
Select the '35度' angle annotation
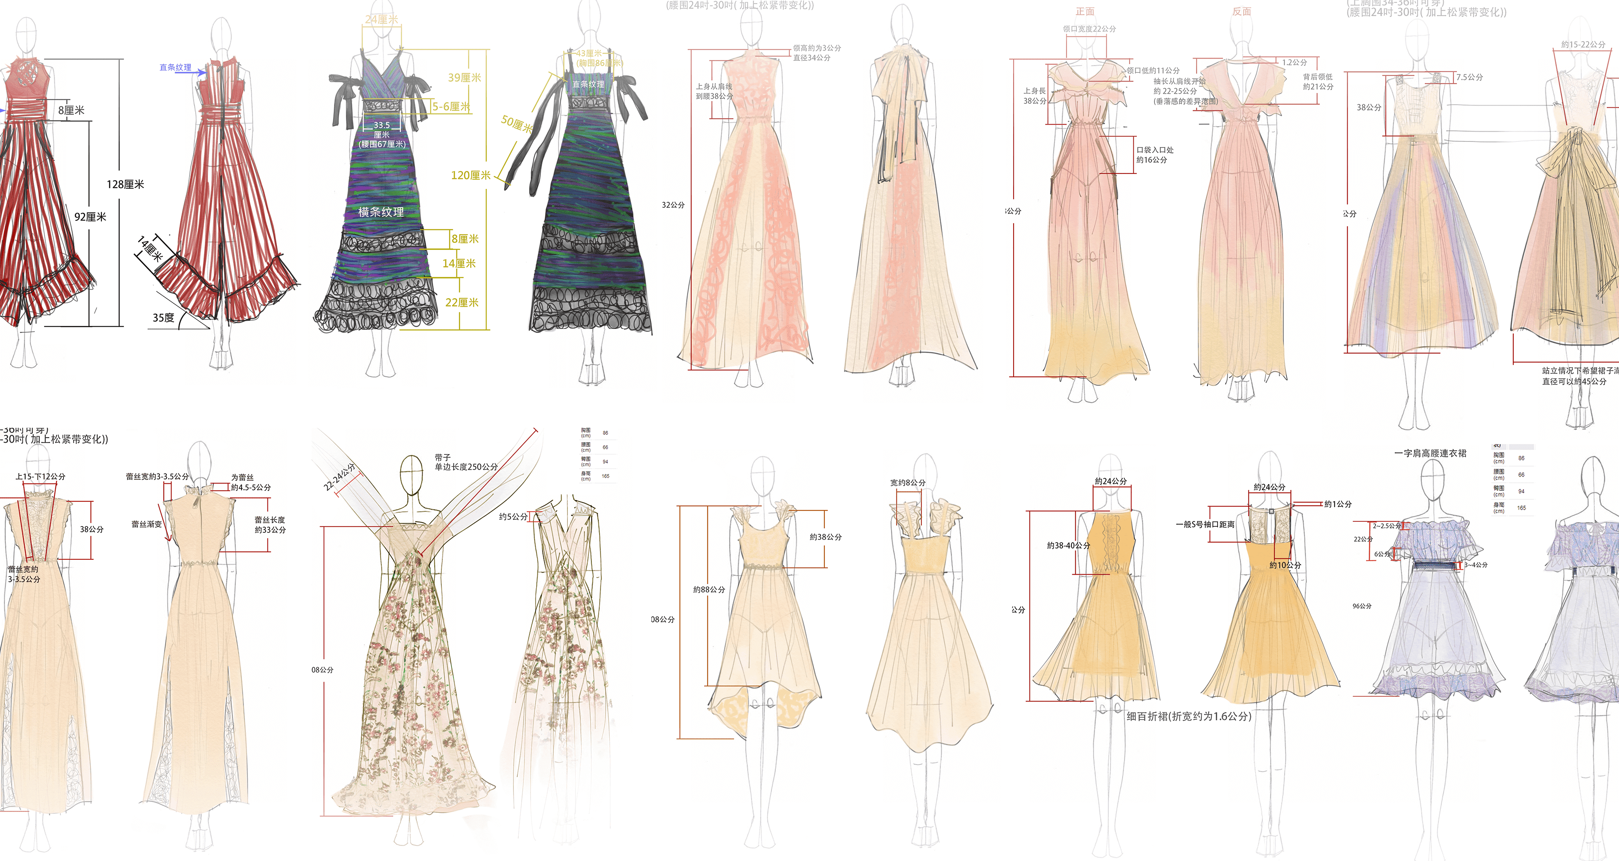163,317
